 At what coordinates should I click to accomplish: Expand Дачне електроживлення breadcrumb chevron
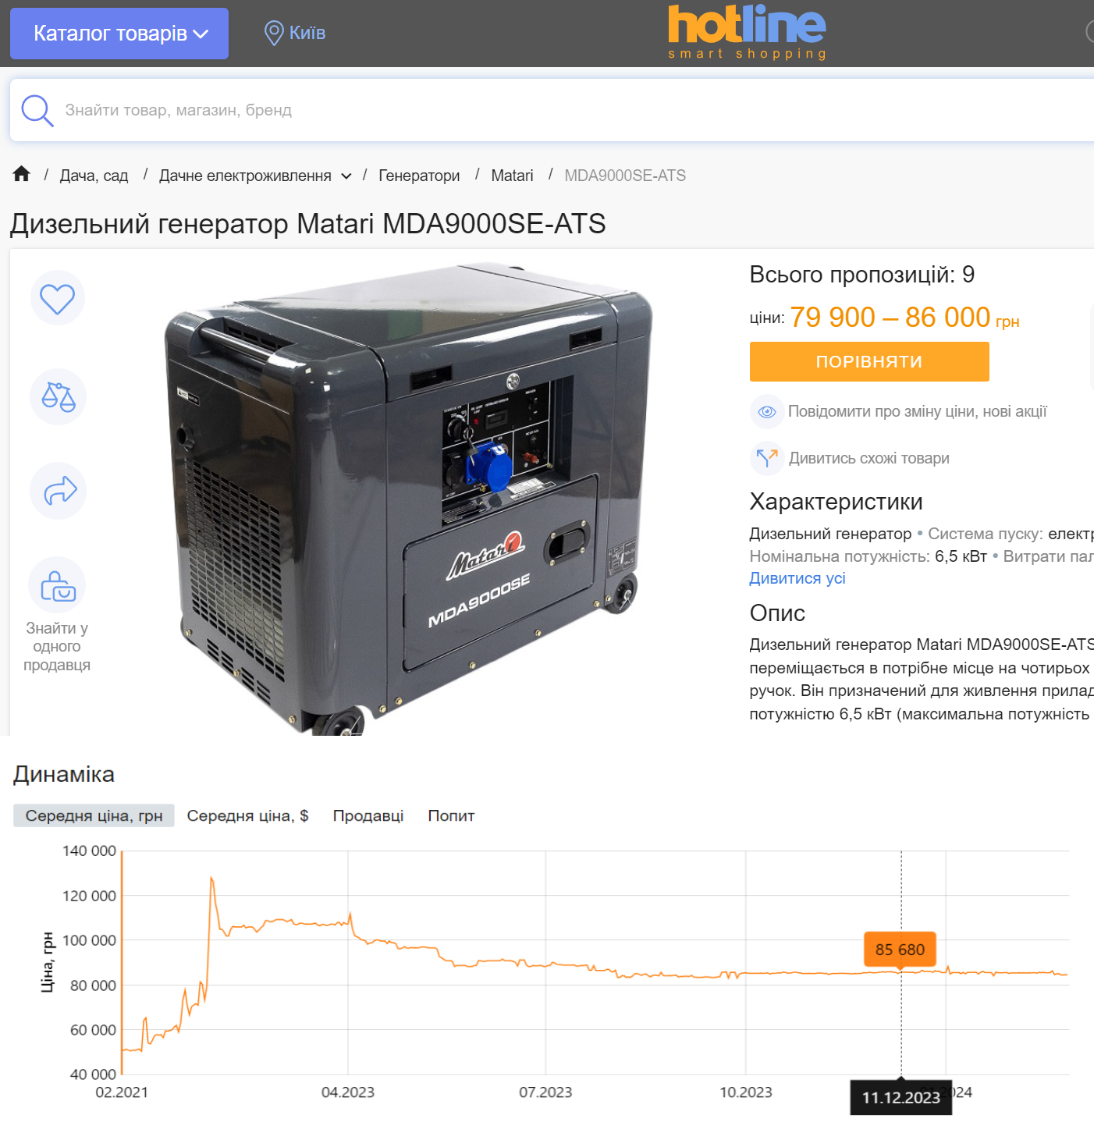[346, 176]
